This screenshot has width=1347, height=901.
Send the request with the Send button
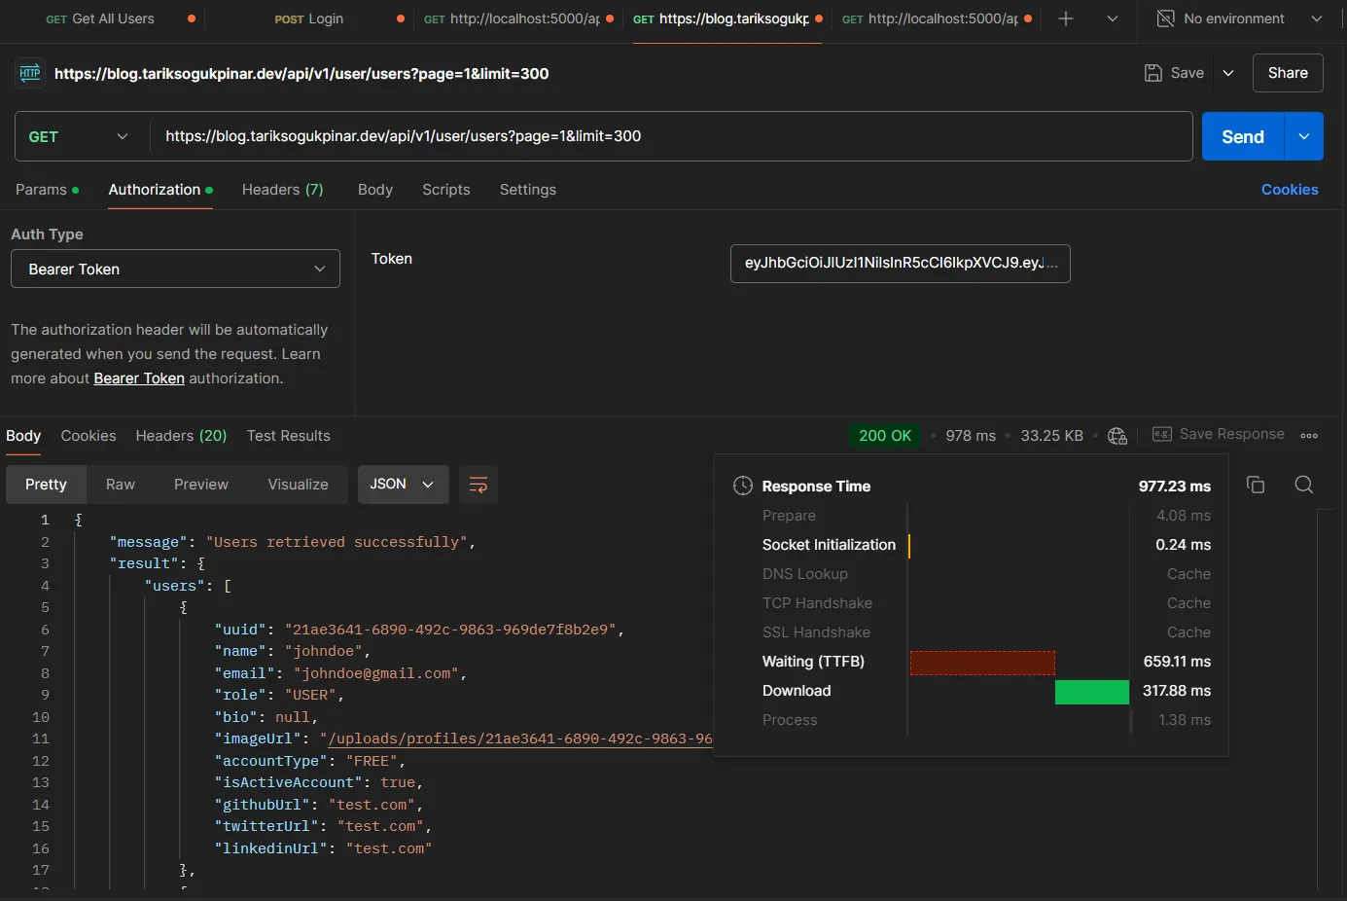pos(1243,137)
